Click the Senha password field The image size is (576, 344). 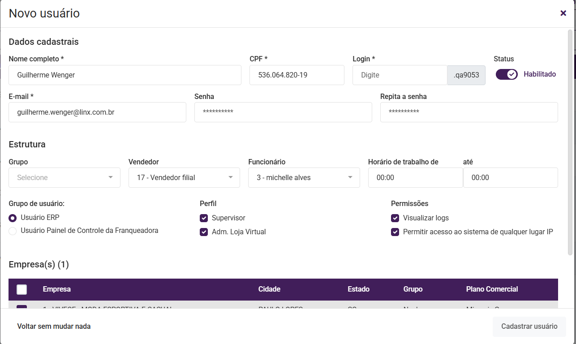point(283,112)
